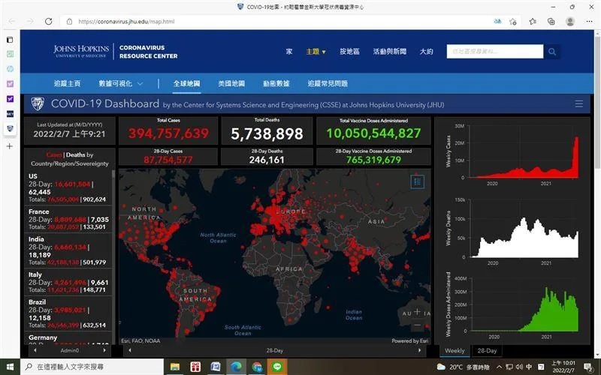601x375 pixels.
Task: Reload the page with the refresh icon
Action: (48, 22)
